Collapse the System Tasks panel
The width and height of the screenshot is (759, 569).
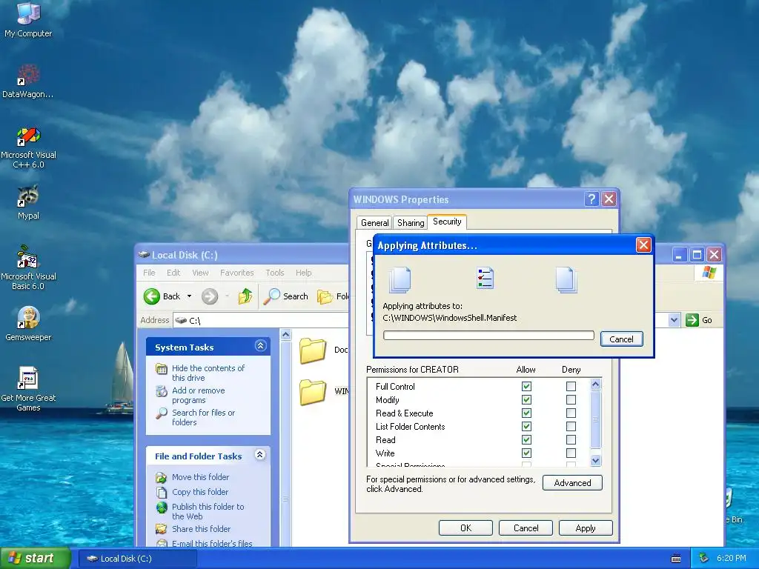[x=260, y=345]
